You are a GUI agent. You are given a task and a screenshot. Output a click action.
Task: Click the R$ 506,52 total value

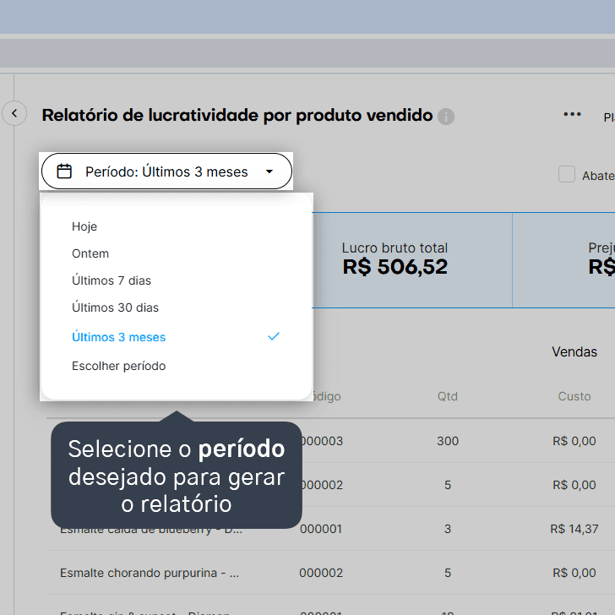[x=395, y=267]
